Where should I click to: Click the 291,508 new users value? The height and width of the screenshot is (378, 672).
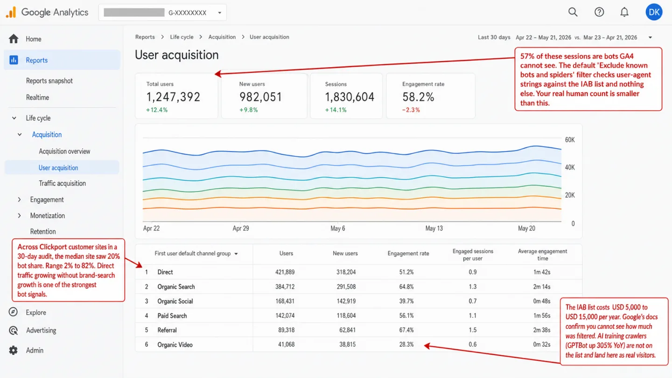[x=345, y=287]
